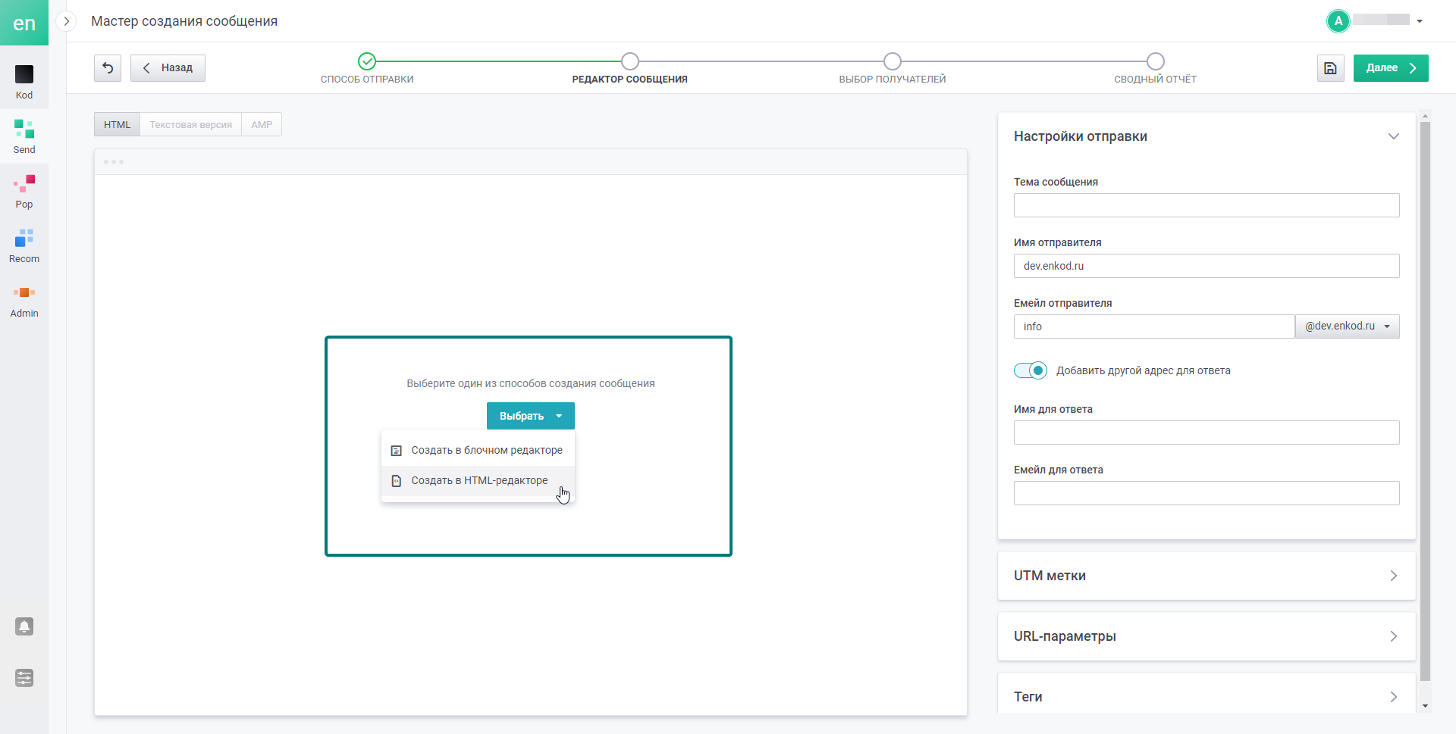The width and height of the screenshot is (1456, 734).
Task: Proceed with the Далее button
Action: (1391, 68)
